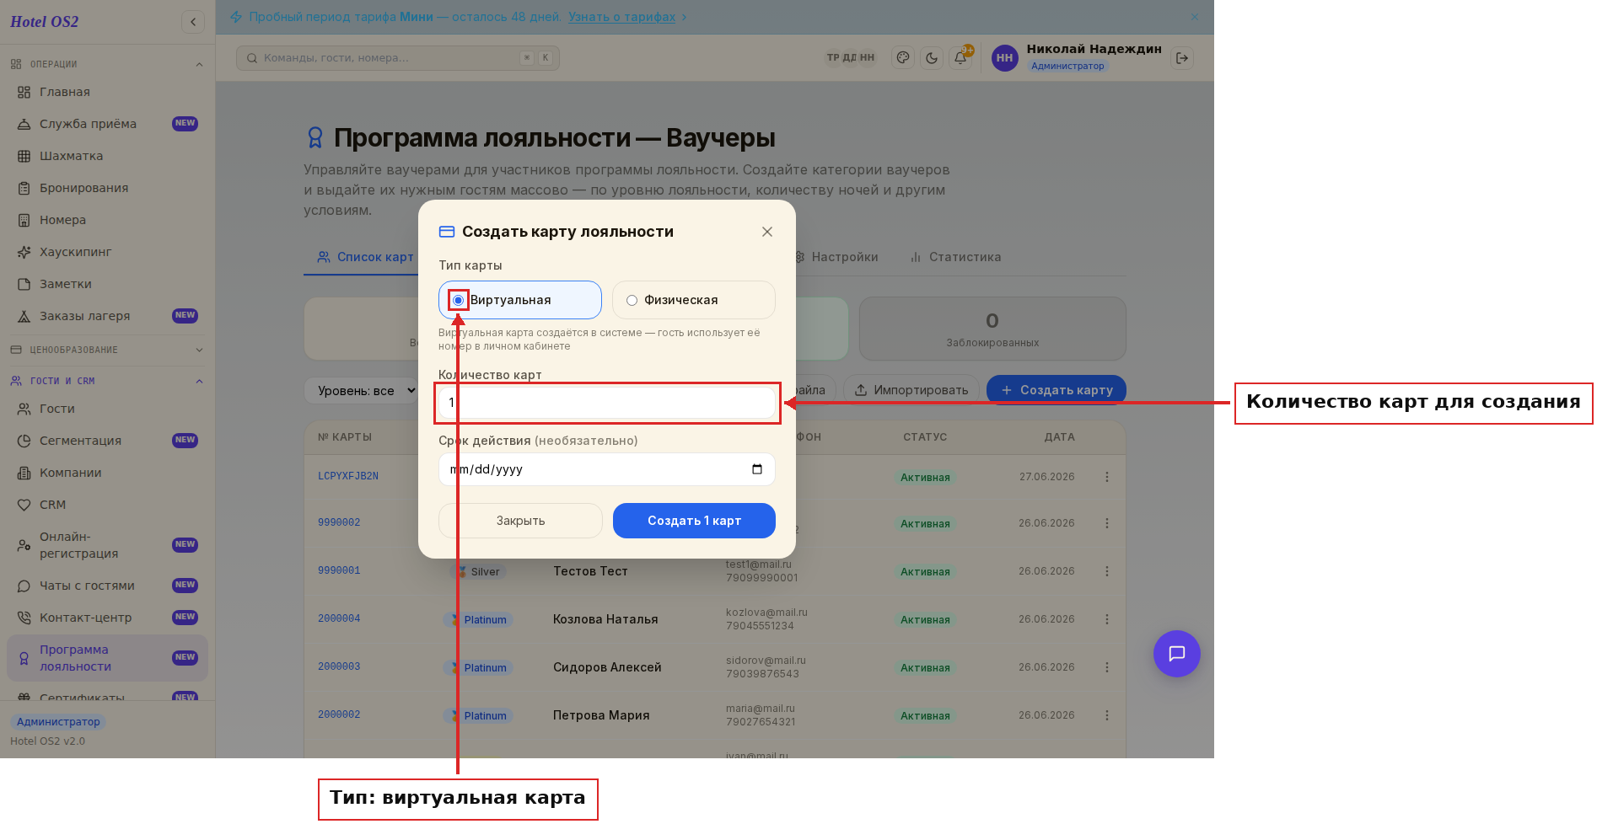Switch to the Список карт tab
The width and height of the screenshot is (1613, 840).
366,257
